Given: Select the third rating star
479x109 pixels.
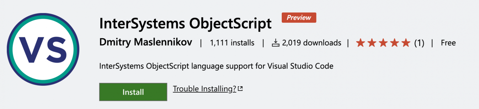Looking at the screenshot, I should tap(383, 43).
